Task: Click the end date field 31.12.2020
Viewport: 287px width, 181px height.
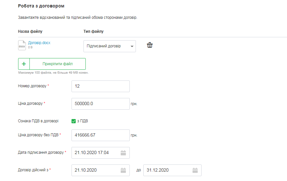Action: click(x=168, y=170)
